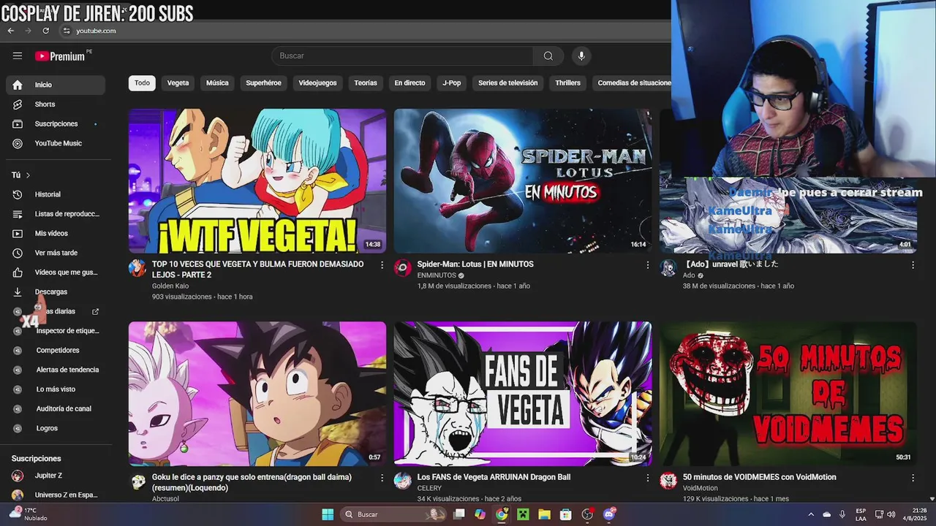Image resolution: width=936 pixels, height=526 pixels.
Task: Open Alertas de tendencia in sidebar
Action: pyautogui.click(x=56, y=370)
